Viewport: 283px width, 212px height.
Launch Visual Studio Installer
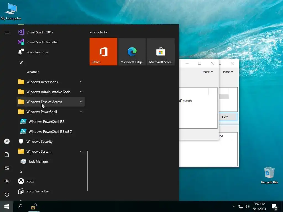(51, 42)
